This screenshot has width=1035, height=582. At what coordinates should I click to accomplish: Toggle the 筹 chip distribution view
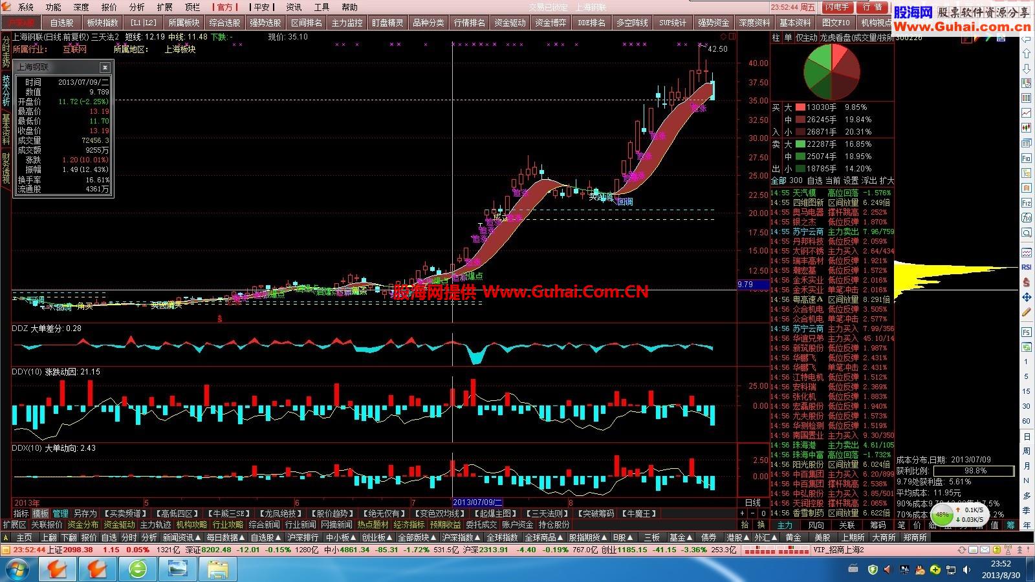click(x=1010, y=525)
